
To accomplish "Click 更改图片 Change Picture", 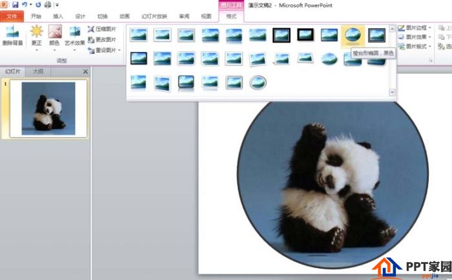I will click(x=102, y=40).
